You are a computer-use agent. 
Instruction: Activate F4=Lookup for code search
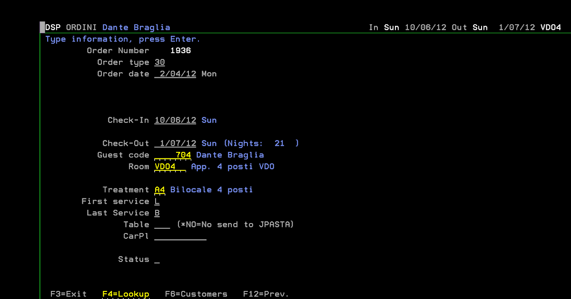tap(126, 294)
